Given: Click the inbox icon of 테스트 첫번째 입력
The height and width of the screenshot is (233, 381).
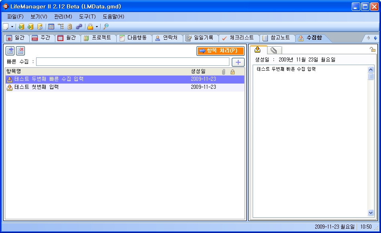Looking at the screenshot, I should coord(10,88).
